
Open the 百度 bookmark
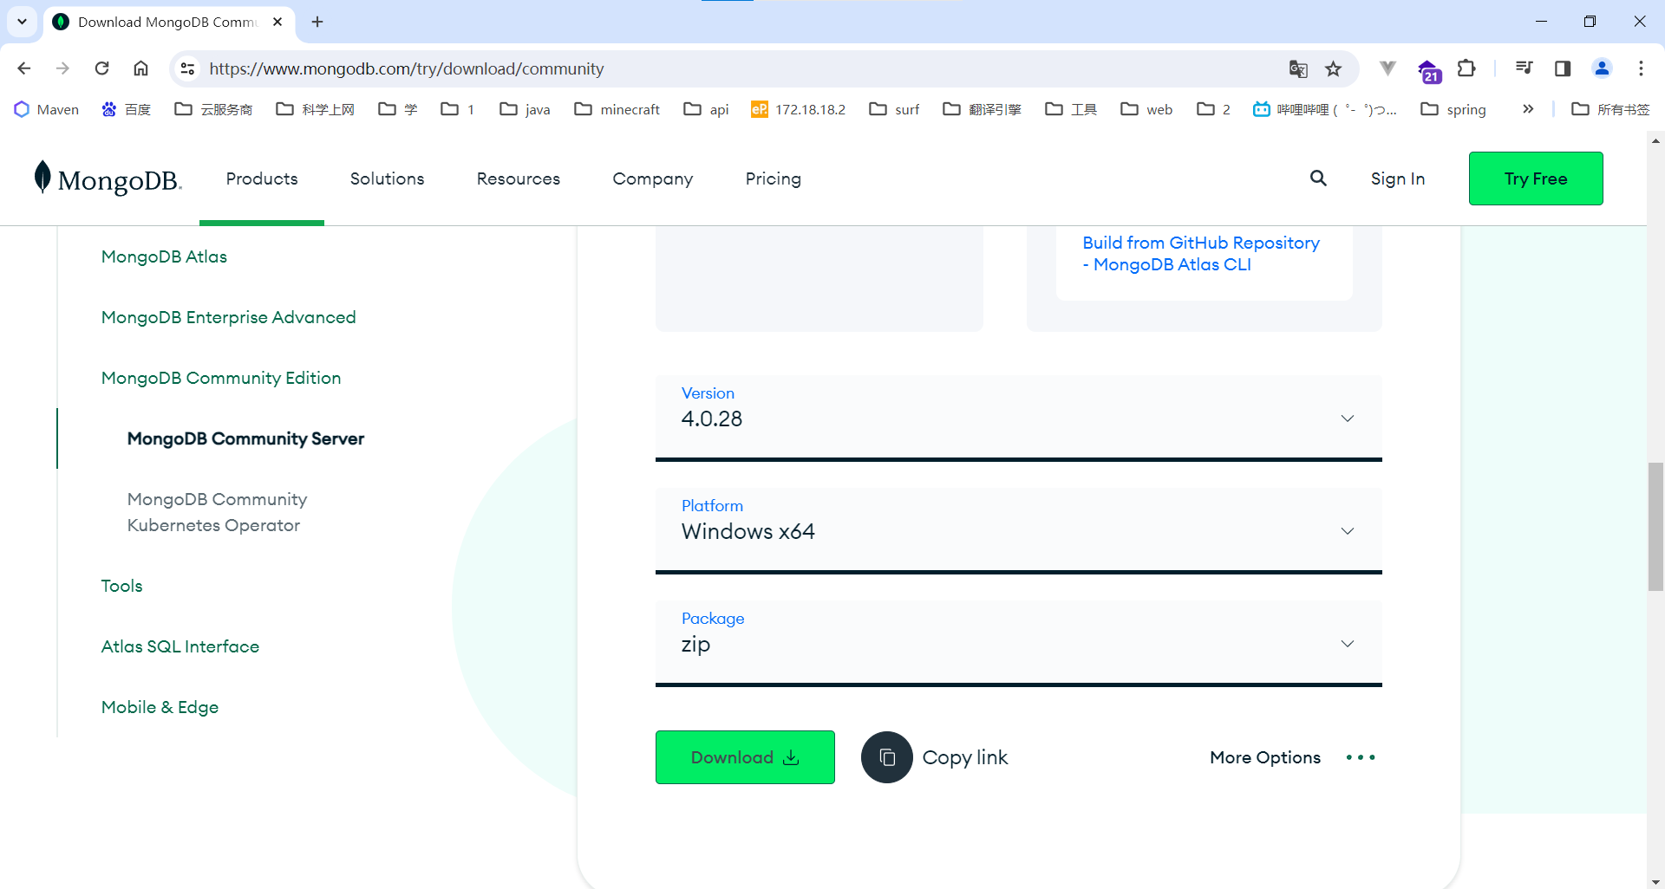[127, 109]
